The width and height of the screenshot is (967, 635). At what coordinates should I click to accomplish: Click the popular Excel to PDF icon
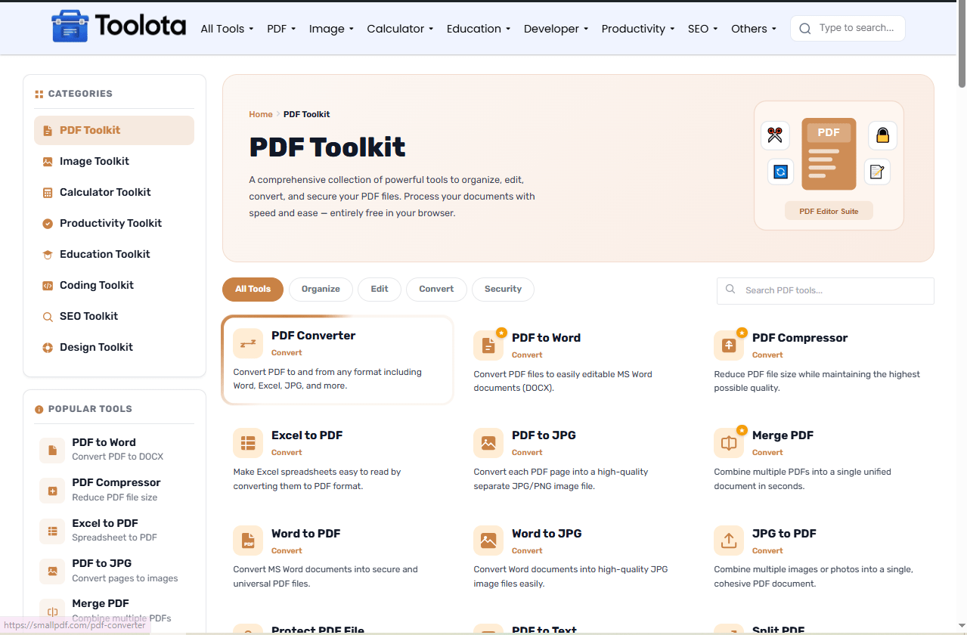[52, 531]
